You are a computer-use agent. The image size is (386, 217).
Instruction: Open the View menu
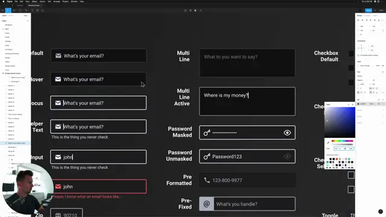27,1
